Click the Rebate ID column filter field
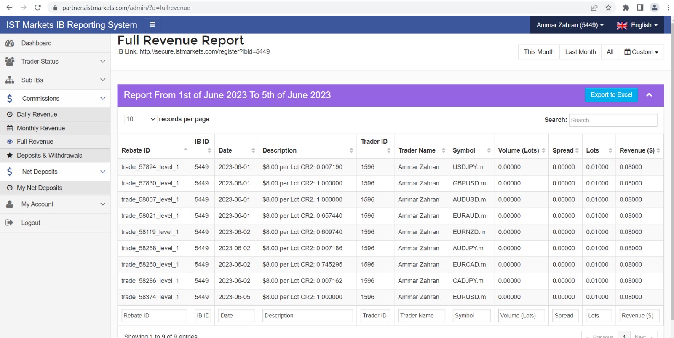This screenshot has height=338, width=674. click(154, 315)
